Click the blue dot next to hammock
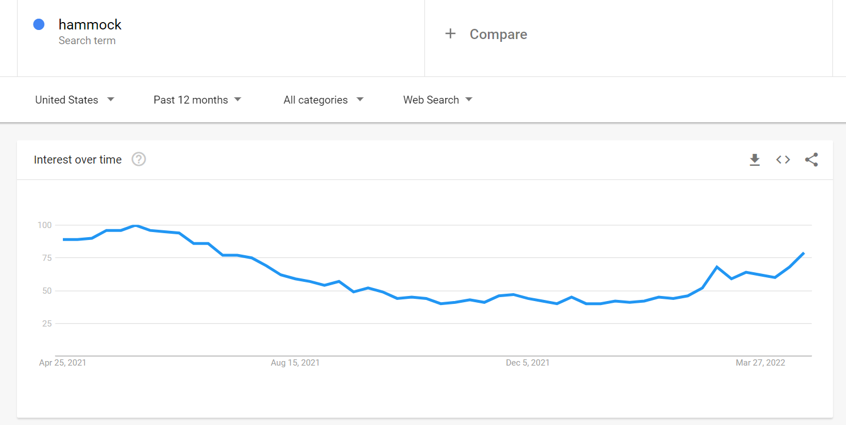Screen dimensions: 846x425 [39, 24]
